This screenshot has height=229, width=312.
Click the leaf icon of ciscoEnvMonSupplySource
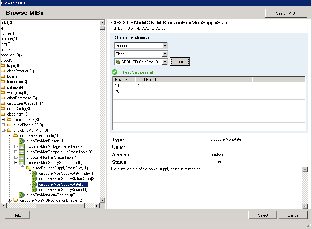coord(34,190)
